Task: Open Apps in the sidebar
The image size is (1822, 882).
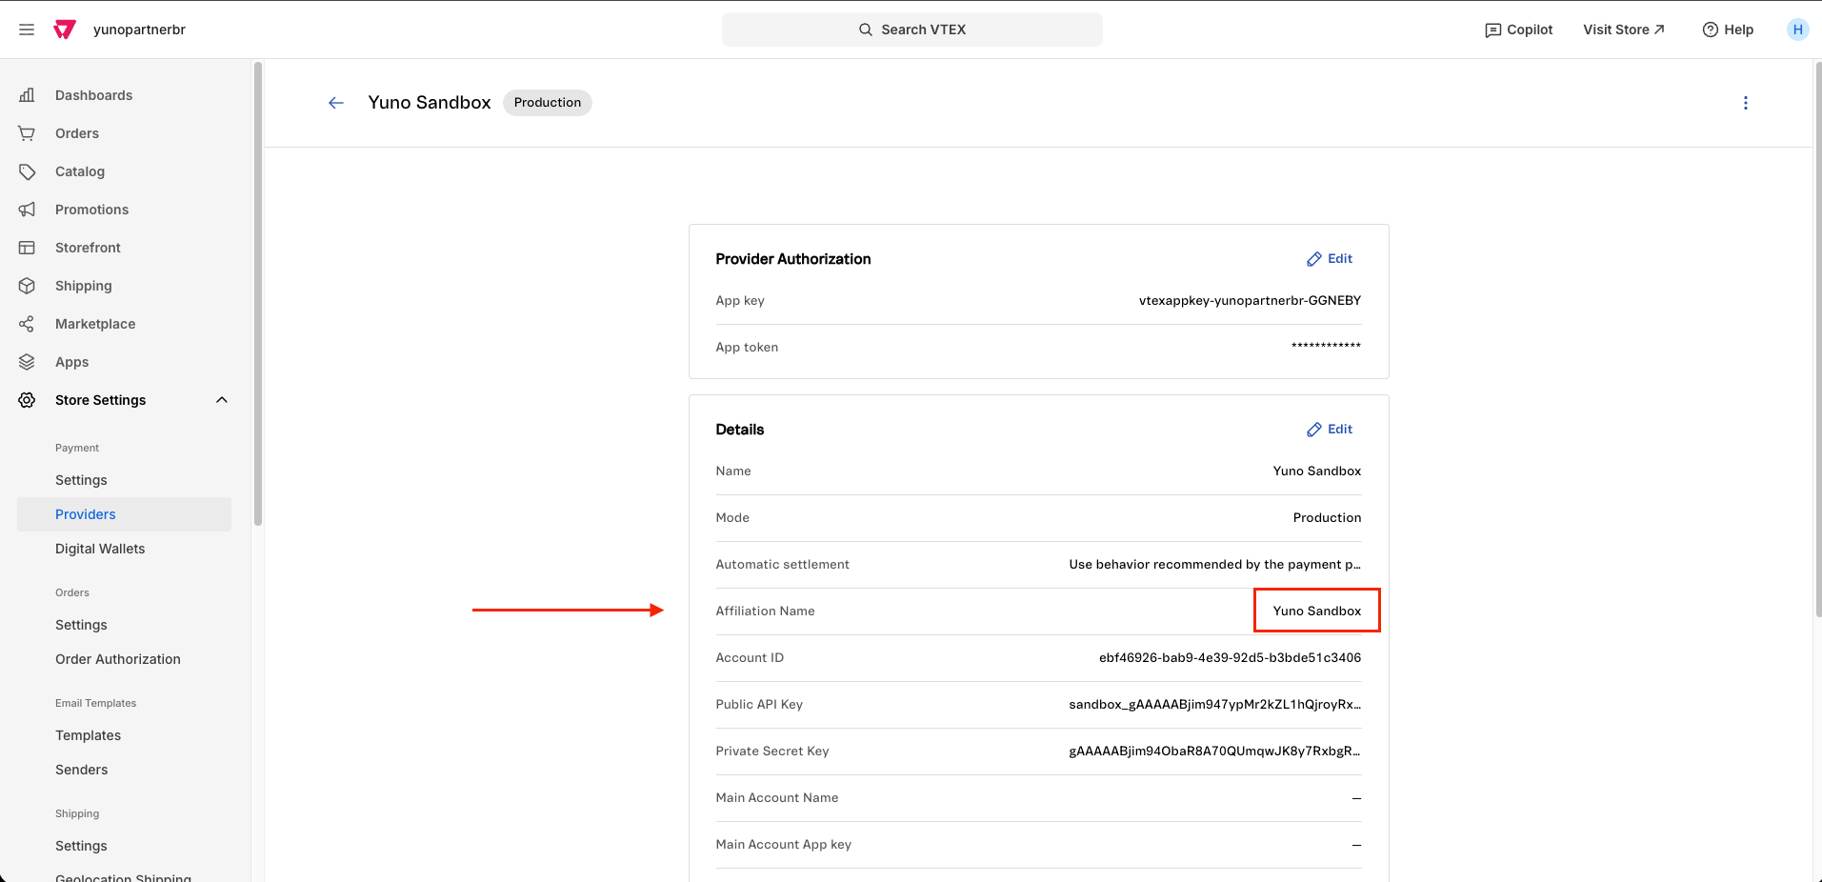Action: pyautogui.click(x=71, y=362)
